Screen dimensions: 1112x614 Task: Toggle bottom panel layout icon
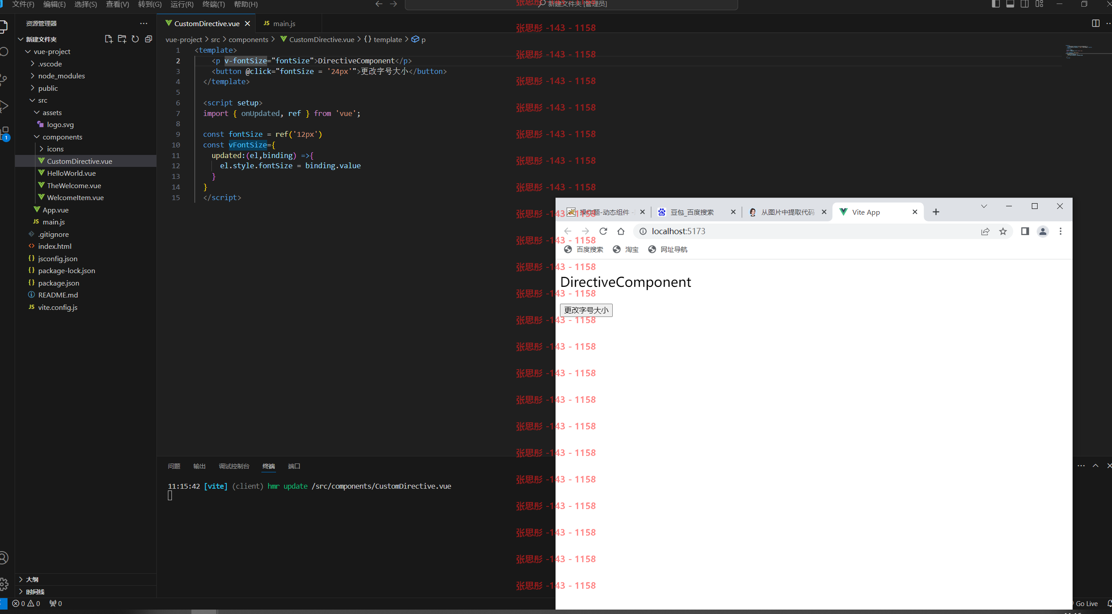click(x=1010, y=4)
